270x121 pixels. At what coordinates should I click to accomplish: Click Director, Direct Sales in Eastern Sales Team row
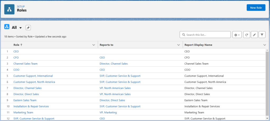click(112, 100)
